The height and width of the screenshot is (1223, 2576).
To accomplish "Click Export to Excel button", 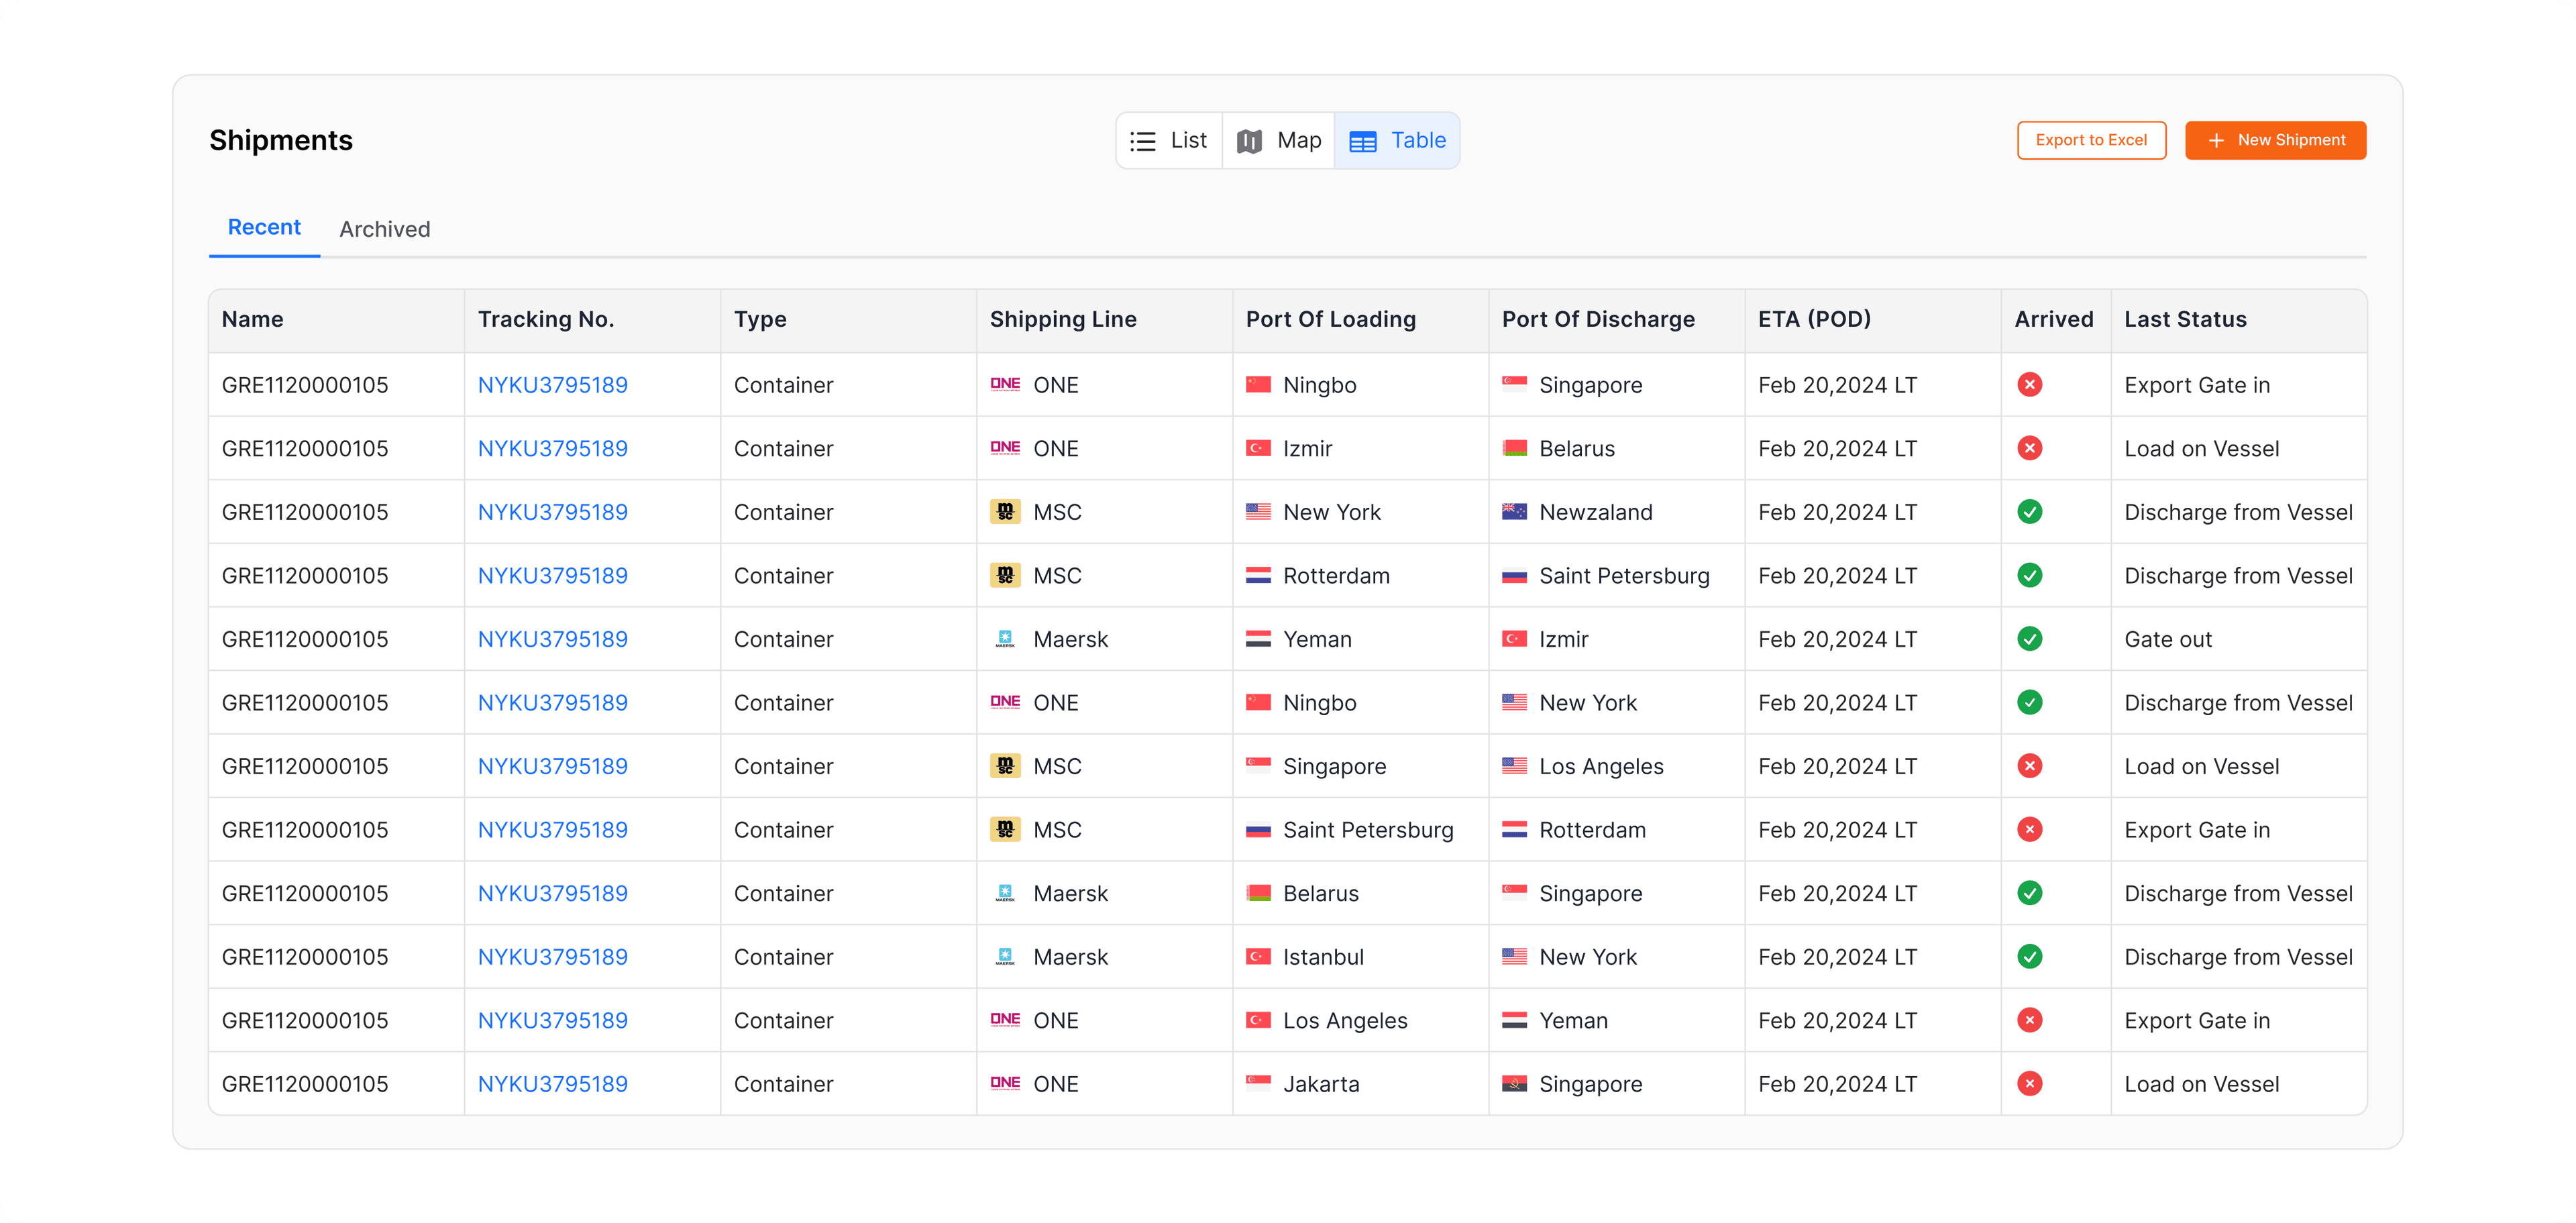I will point(2091,140).
